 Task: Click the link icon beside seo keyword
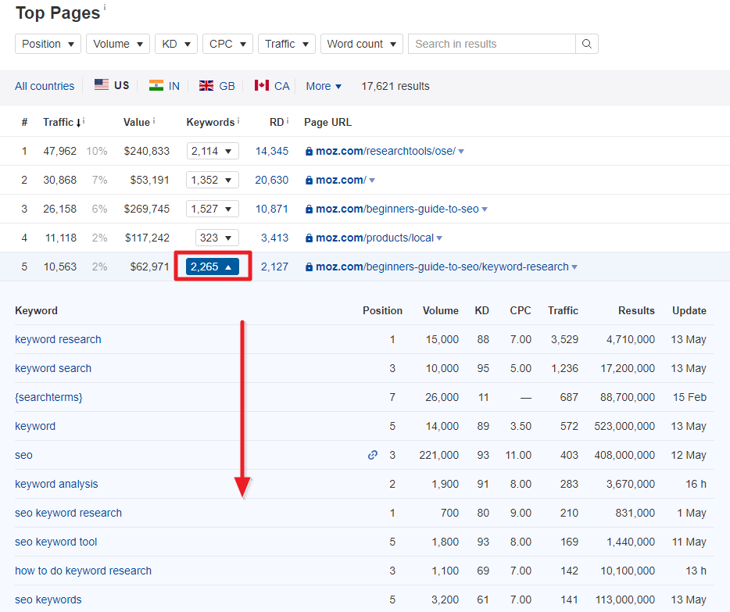[373, 455]
